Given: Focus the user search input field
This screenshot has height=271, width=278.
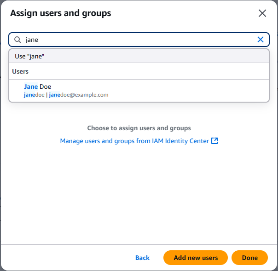Looking at the screenshot, I should [x=138, y=40].
